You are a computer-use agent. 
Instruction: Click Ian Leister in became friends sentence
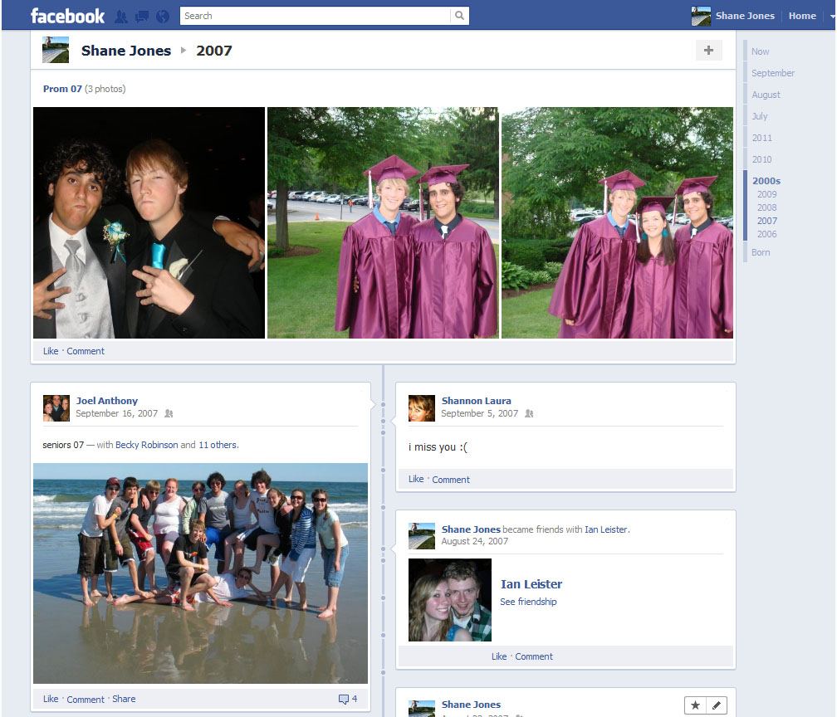click(606, 529)
